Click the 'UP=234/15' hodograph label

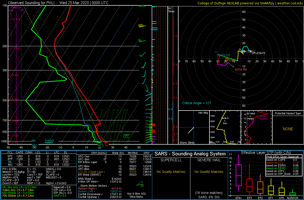[x=258, y=53]
